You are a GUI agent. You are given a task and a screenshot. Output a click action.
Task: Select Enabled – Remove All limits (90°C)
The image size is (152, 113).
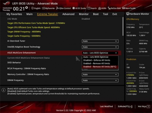pos(100,67)
